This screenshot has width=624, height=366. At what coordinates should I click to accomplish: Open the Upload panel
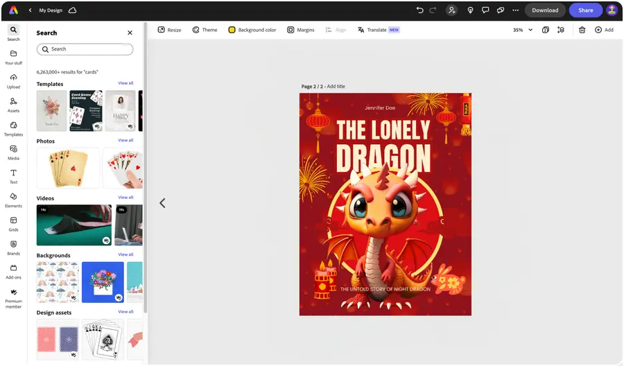14,81
